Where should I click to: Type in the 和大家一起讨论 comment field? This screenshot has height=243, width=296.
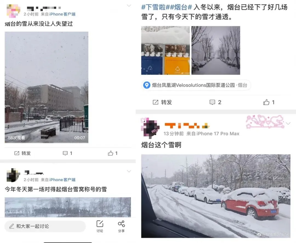pyautogui.click(x=45, y=226)
